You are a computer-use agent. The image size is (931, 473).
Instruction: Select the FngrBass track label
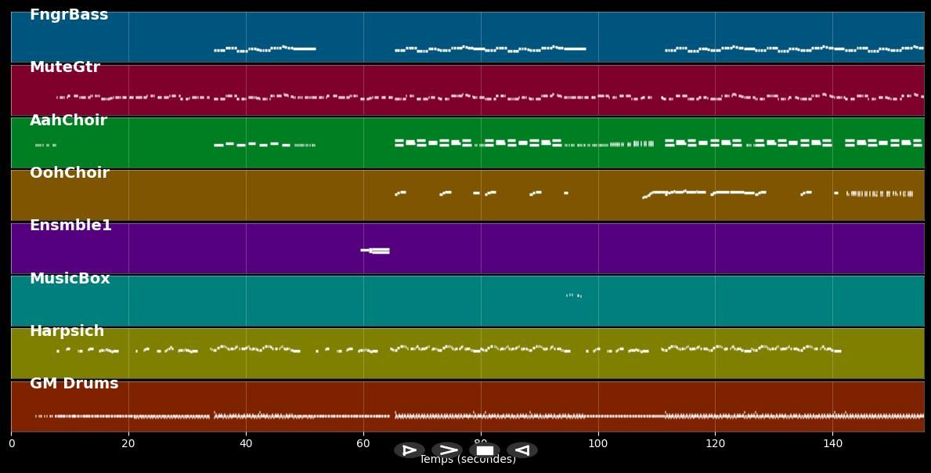(69, 15)
